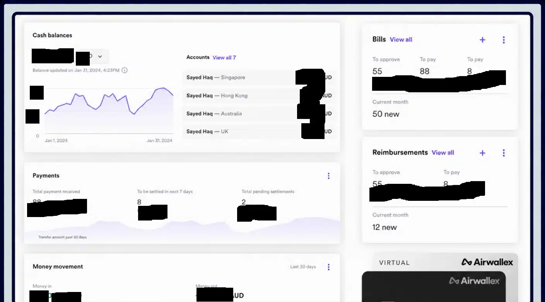Click the Bills 'To pay' count 88
The height and width of the screenshot is (302, 545).
[424, 71]
